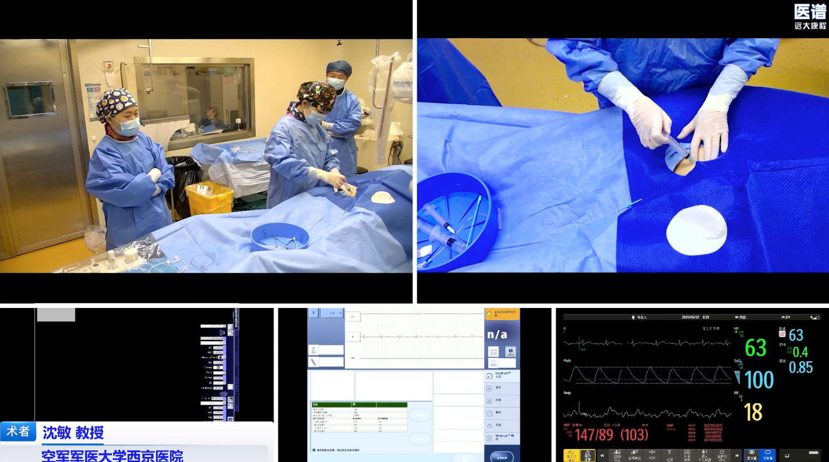Image resolution: width=829 pixels, height=462 pixels.
Task: Switch to the PostProc tab
Action: (x=236, y=344)
